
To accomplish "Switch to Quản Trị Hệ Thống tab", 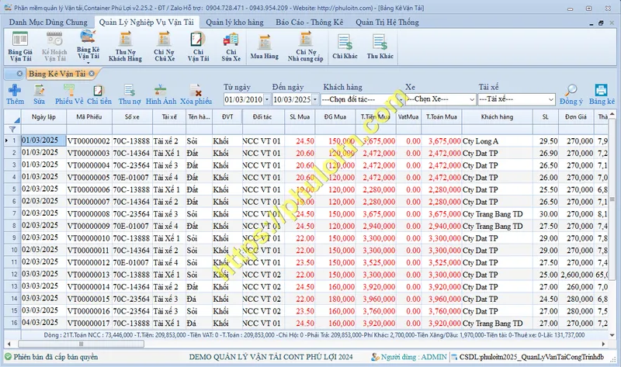I will 387,23.
